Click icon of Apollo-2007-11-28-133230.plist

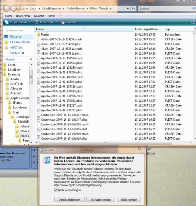coord(39,72)
